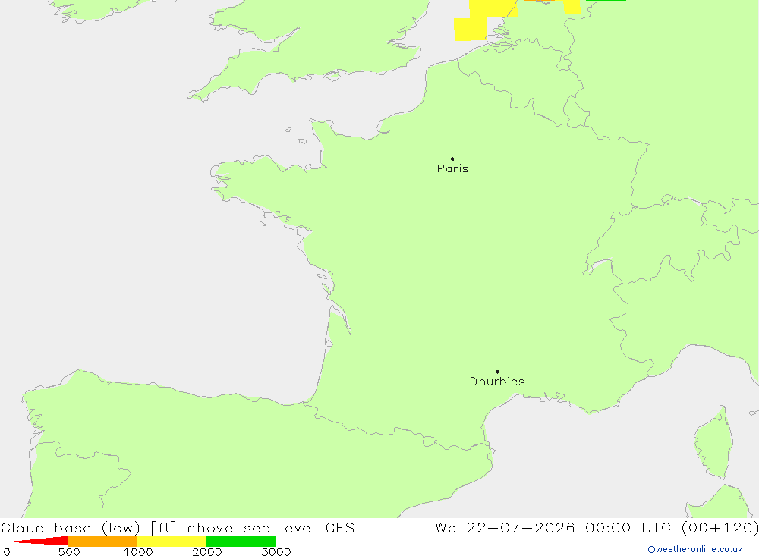This screenshot has width=759, height=556.
Task: Click the (00+120) forecast offset text
Action: [x=720, y=528]
